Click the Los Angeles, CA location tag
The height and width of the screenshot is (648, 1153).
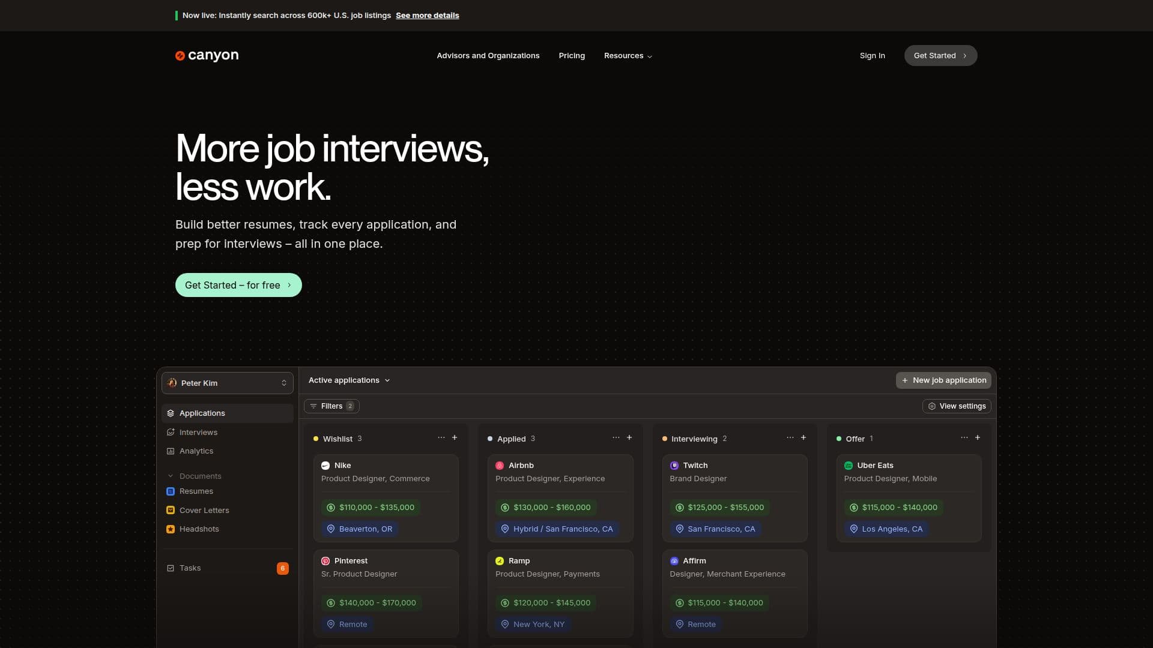tap(886, 529)
